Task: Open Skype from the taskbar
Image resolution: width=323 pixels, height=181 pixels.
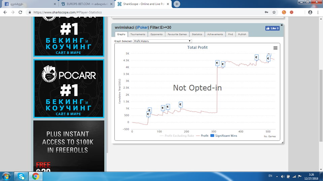Action: pyautogui.click(x=21, y=177)
